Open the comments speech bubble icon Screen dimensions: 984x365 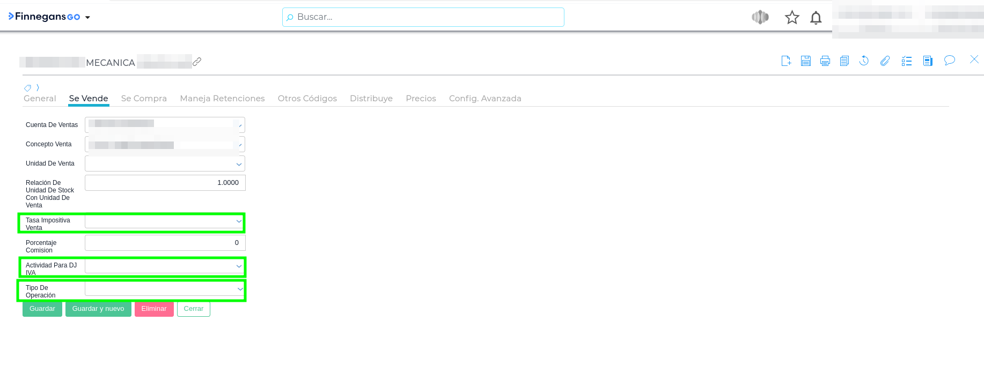tap(949, 60)
